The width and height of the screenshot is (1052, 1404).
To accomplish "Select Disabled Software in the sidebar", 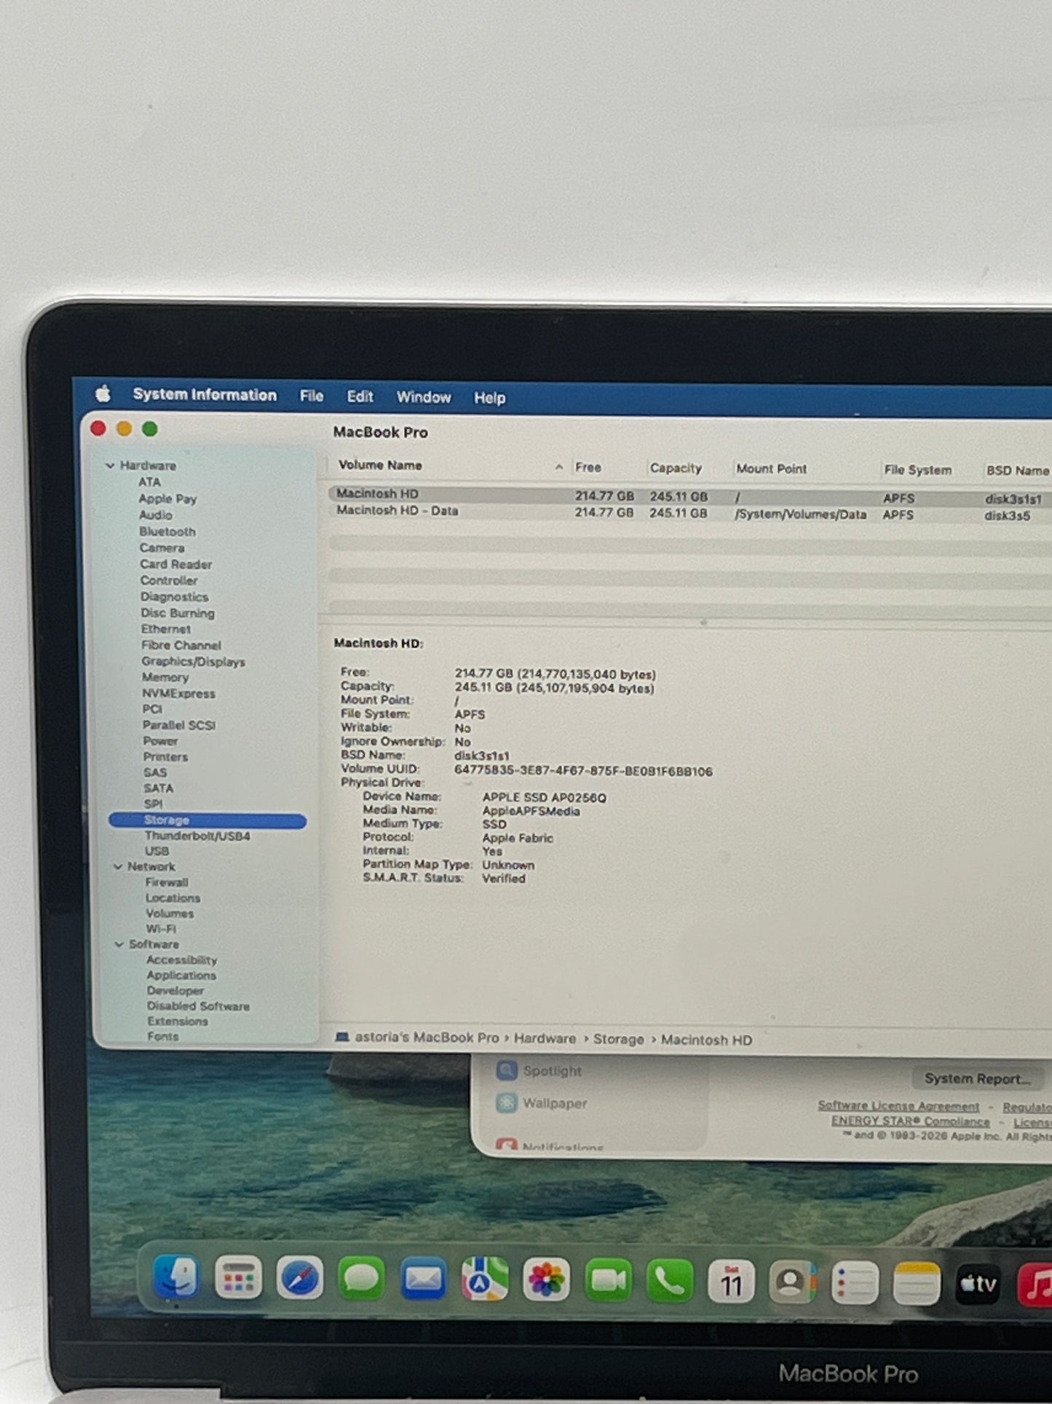I will click(198, 1006).
